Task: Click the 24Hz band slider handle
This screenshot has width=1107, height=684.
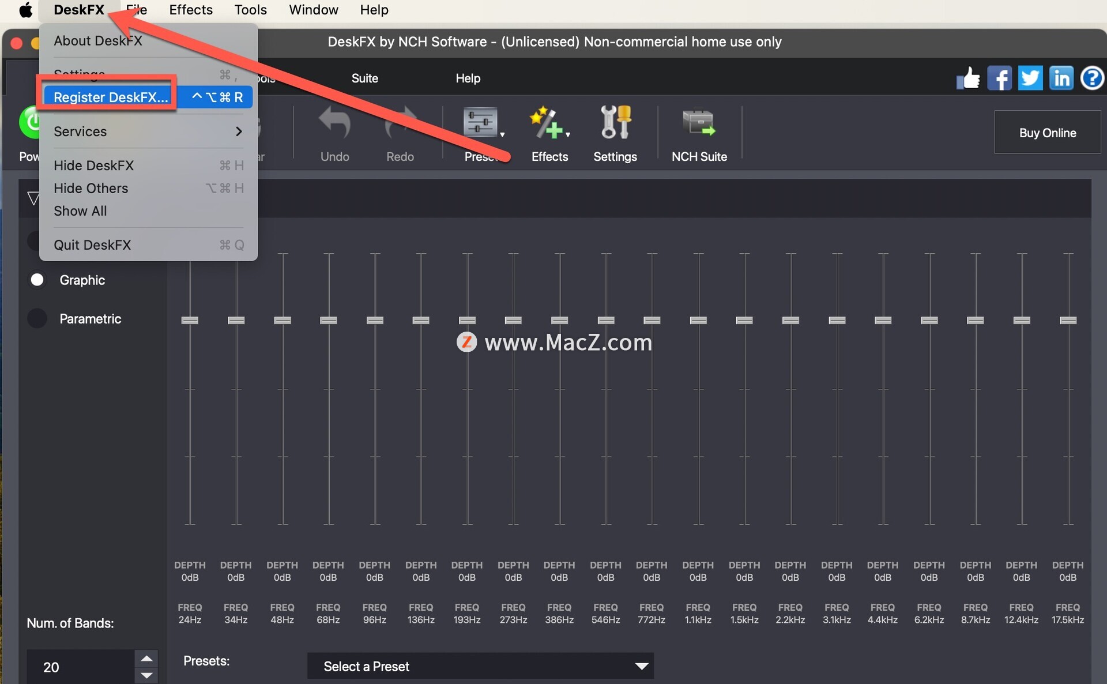Action: pyautogui.click(x=190, y=320)
